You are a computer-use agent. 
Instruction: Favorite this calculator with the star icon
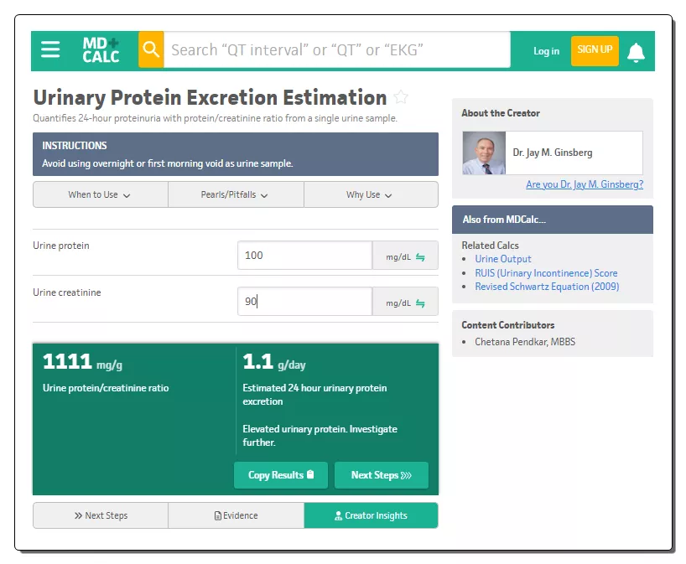[x=400, y=97]
